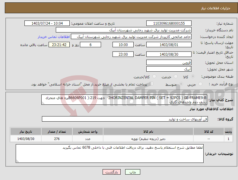The width and height of the screenshot is (238, 180).
Task: Click the نوع فرآیند خرید label
Action: coord(221,84)
